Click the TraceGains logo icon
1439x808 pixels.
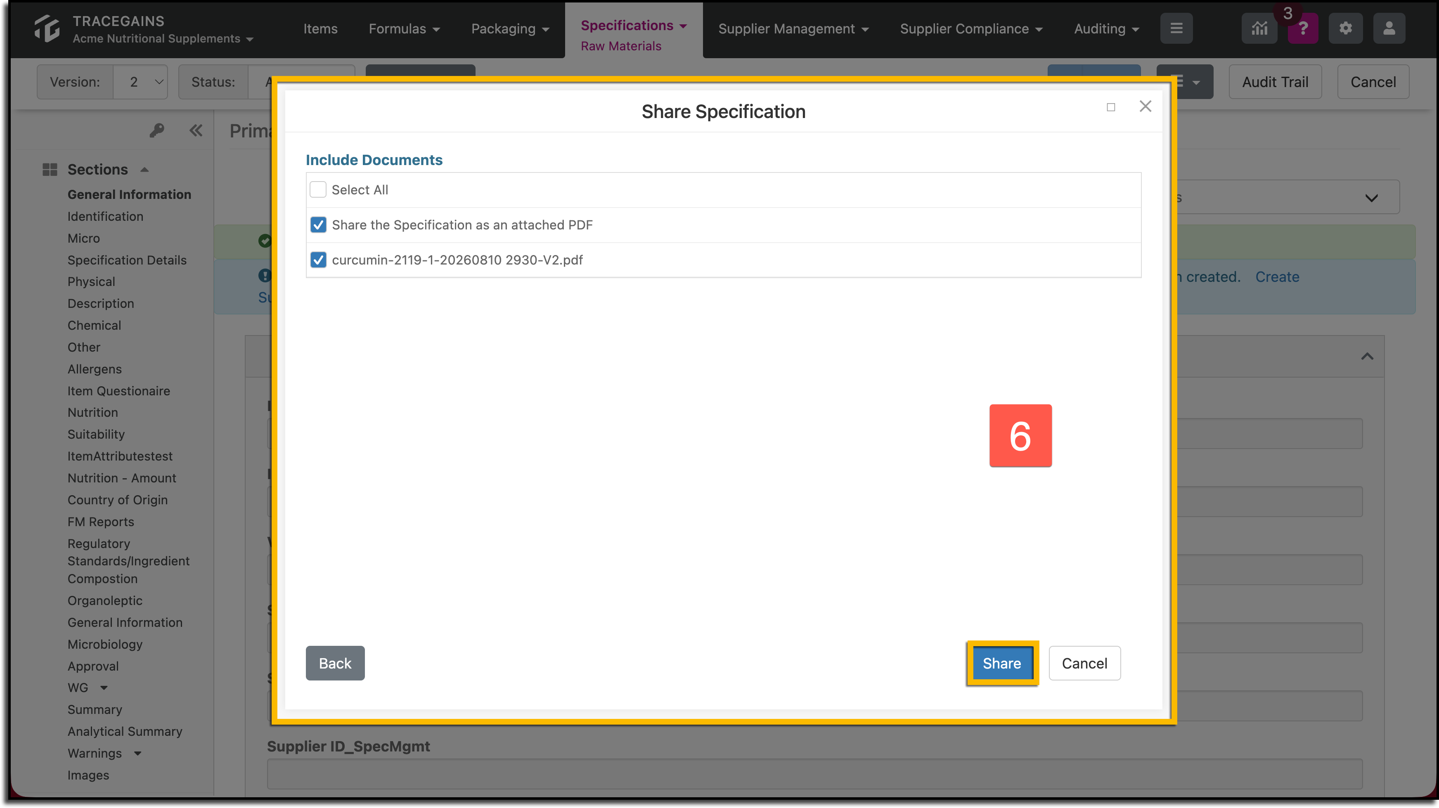click(46, 28)
